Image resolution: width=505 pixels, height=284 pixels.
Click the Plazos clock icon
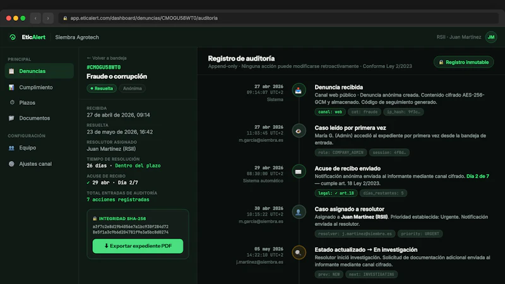tap(12, 102)
